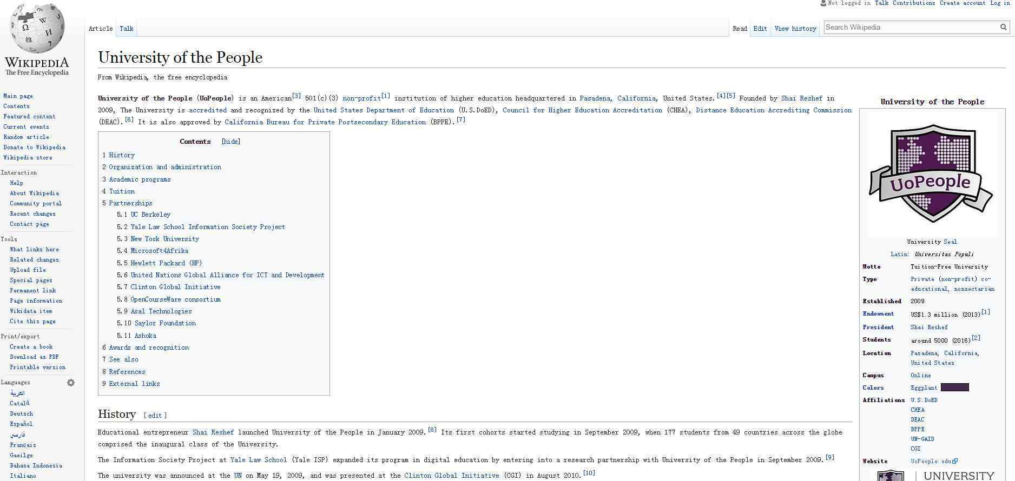Go to Main page in sidebar
This screenshot has width=1015, height=481.
pyautogui.click(x=18, y=96)
